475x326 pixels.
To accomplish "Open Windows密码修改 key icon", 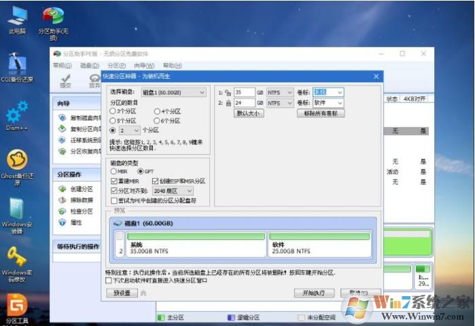I will coord(17,258).
